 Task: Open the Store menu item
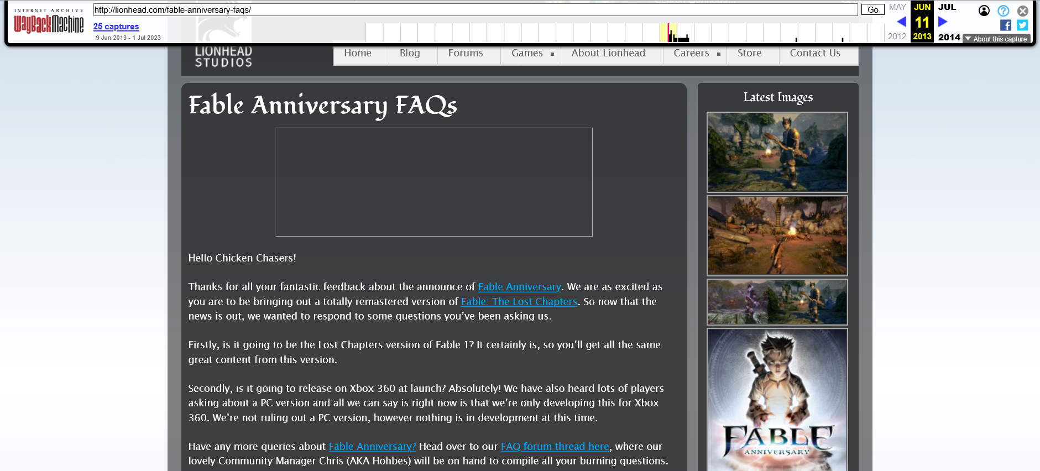click(750, 53)
